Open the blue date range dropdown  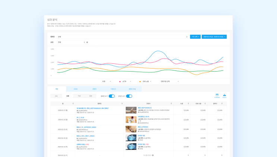[x=214, y=37]
